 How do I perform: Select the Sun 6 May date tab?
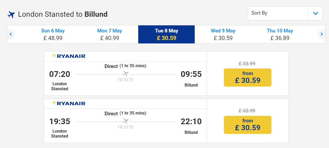coord(53,34)
